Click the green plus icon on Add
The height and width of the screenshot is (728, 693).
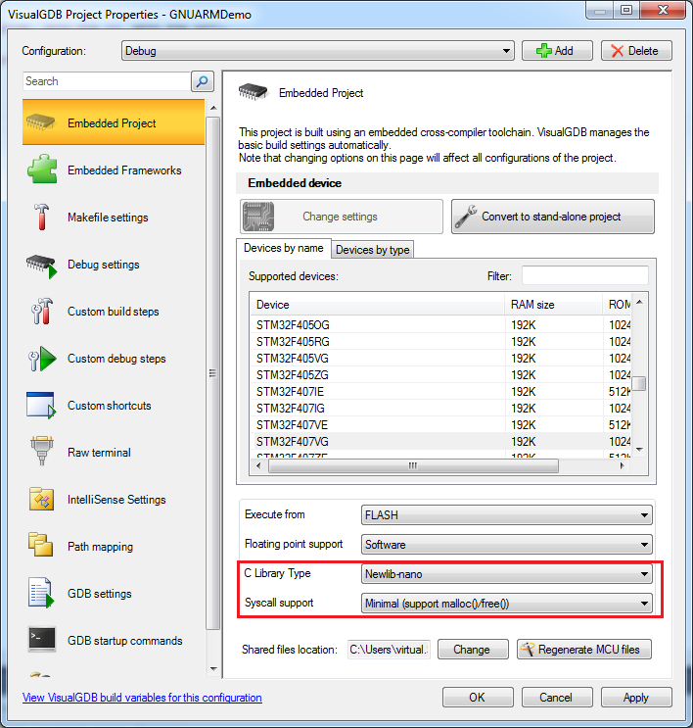click(x=543, y=51)
